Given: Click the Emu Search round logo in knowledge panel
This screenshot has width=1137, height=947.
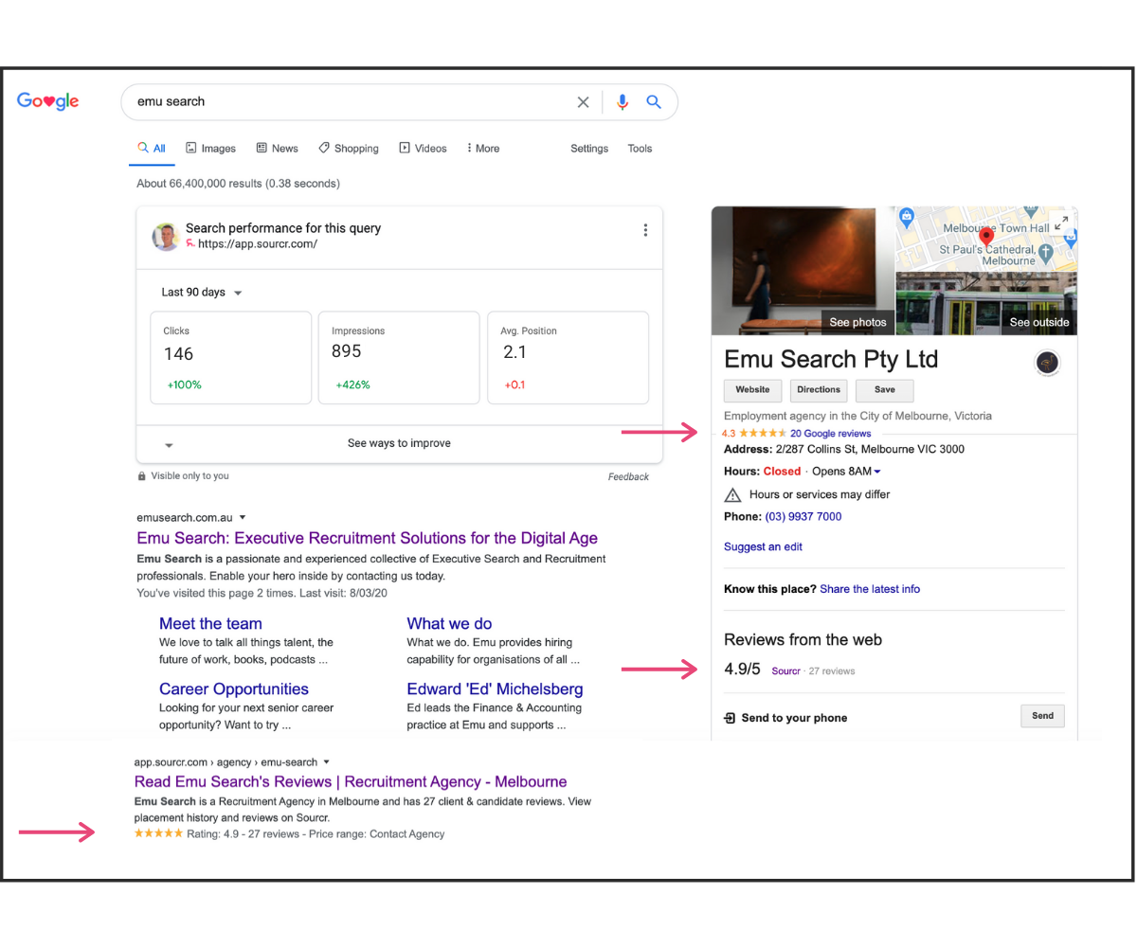Looking at the screenshot, I should [1047, 363].
